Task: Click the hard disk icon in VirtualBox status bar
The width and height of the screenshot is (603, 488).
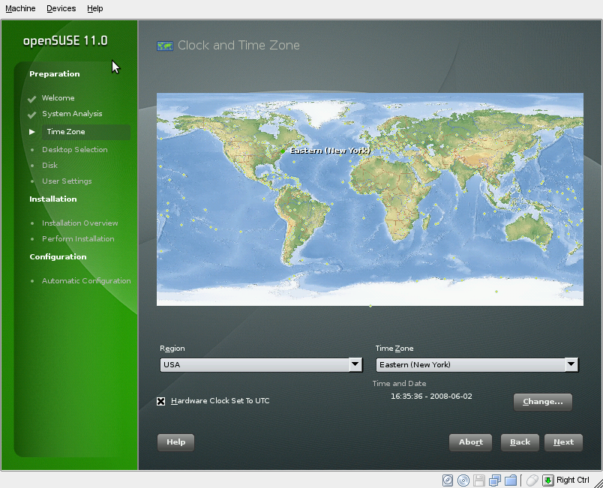Action: click(x=448, y=480)
